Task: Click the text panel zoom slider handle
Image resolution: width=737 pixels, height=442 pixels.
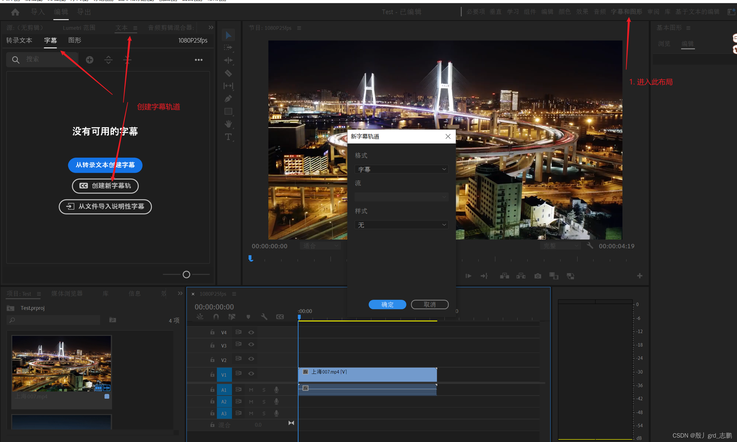Action: [186, 275]
